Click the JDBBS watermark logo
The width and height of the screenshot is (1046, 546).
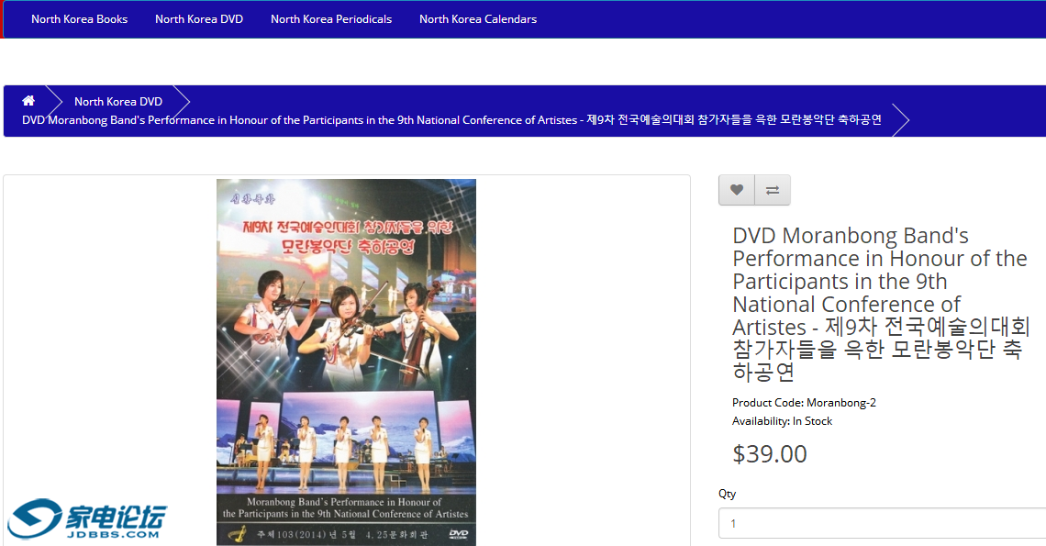click(88, 520)
